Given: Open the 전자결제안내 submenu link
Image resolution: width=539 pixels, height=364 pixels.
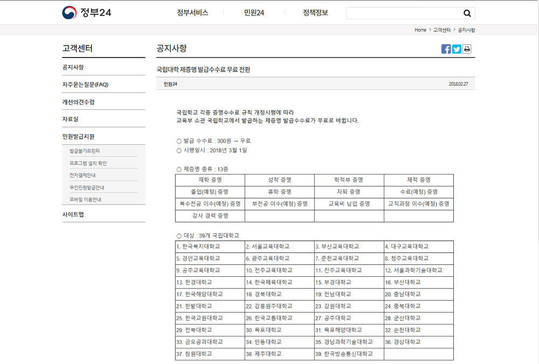Looking at the screenshot, I should pyautogui.click(x=82, y=175).
